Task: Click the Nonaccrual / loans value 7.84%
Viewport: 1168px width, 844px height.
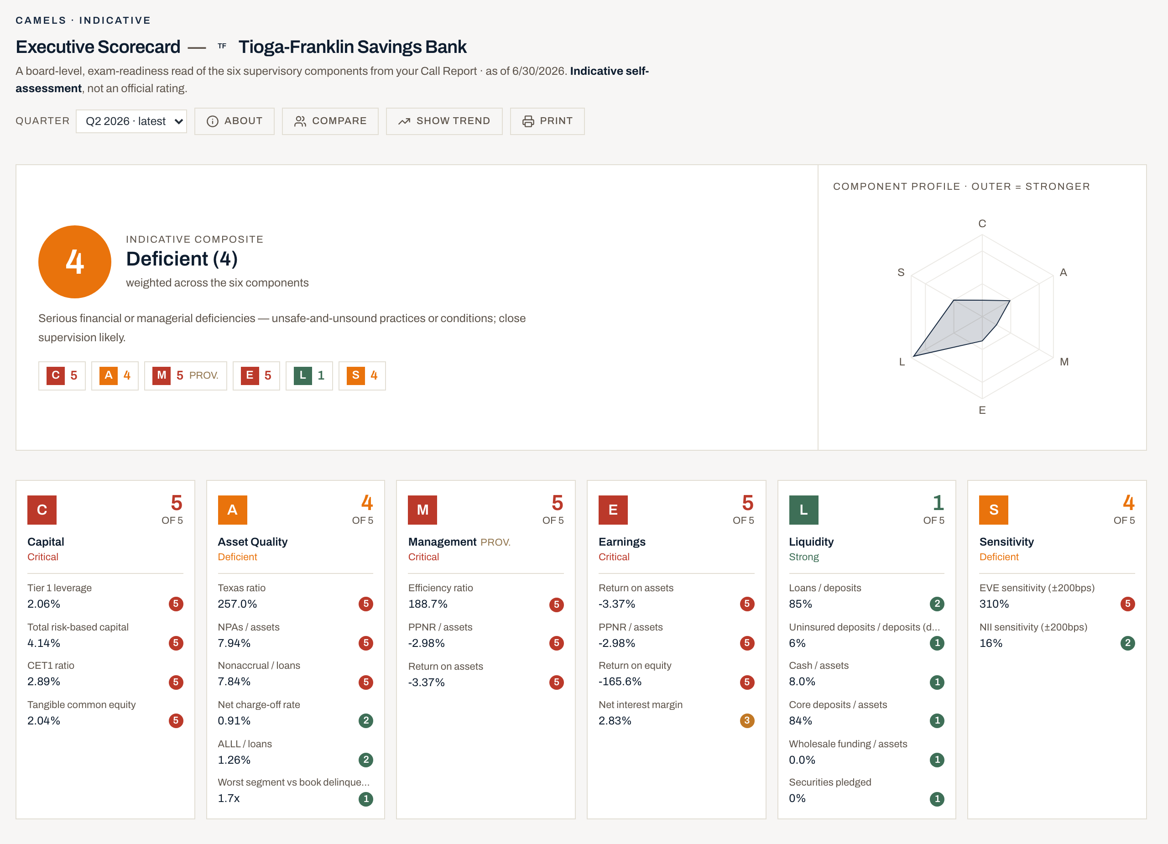Action: [x=234, y=681]
